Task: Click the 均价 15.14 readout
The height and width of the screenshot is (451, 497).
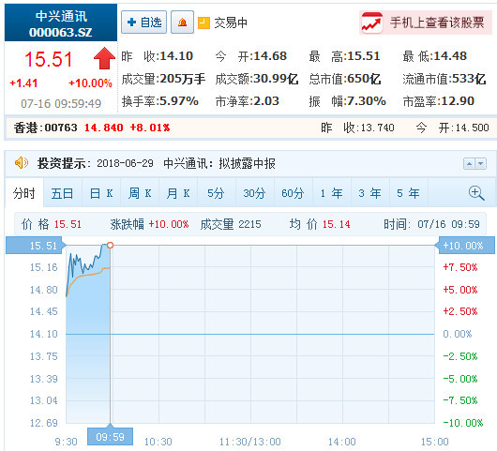Action: coord(320,224)
